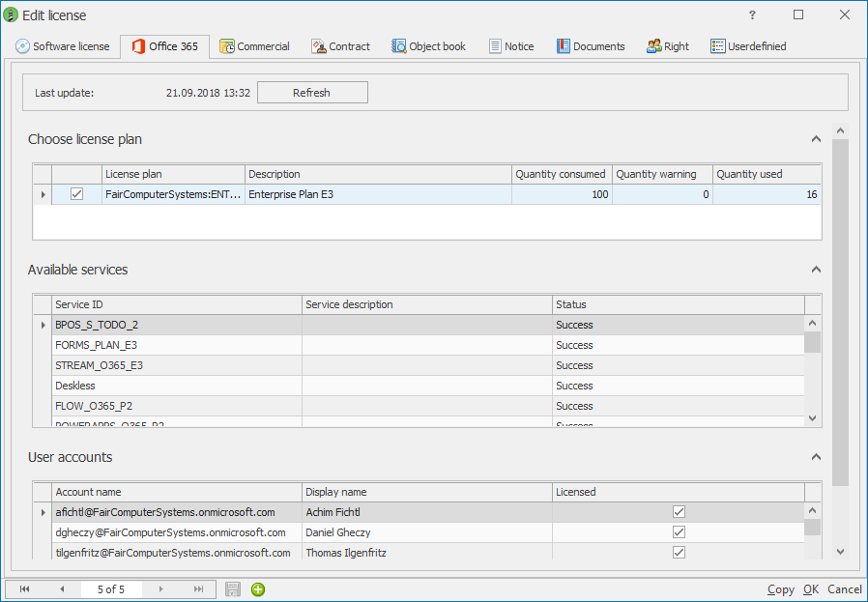The image size is (868, 602).
Task: Click the OK button
Action: click(x=811, y=589)
